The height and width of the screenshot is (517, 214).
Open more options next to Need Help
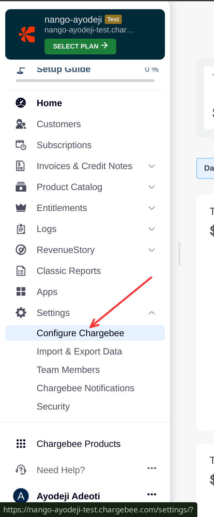click(152, 468)
